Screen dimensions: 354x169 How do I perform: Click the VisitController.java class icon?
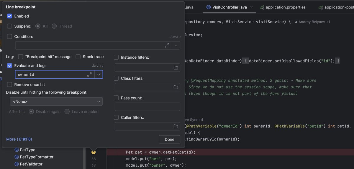pos(209,7)
